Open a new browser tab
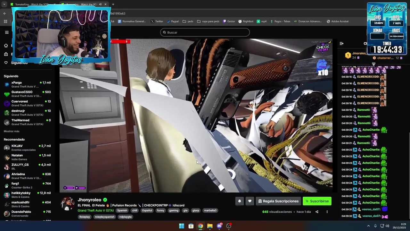The width and height of the screenshot is (410, 231). point(113,4)
